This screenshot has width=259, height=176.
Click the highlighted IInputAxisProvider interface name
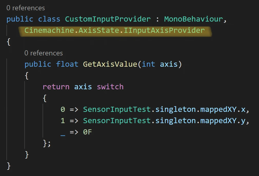point(164,31)
